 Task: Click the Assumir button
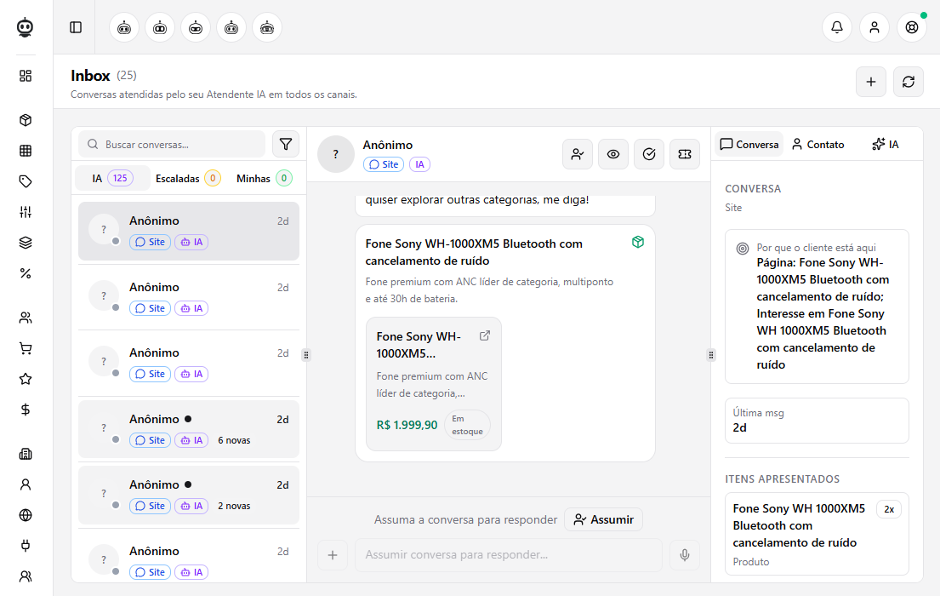click(604, 519)
